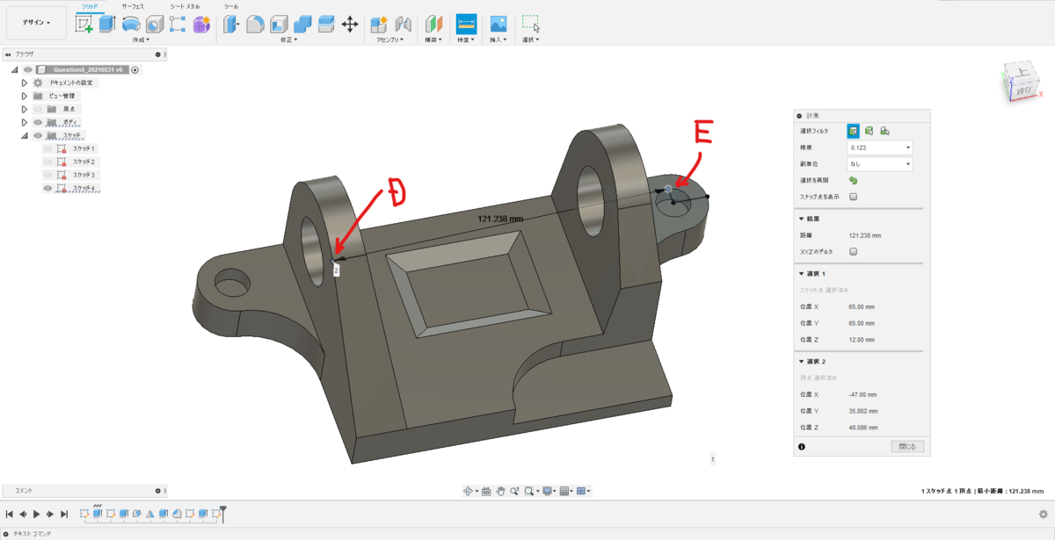Expand the ボディ folder node
Viewport: 1055px width, 540px height.
[x=25, y=122]
